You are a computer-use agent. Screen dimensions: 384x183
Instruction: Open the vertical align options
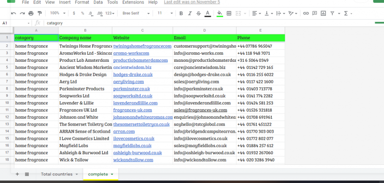point(269,13)
